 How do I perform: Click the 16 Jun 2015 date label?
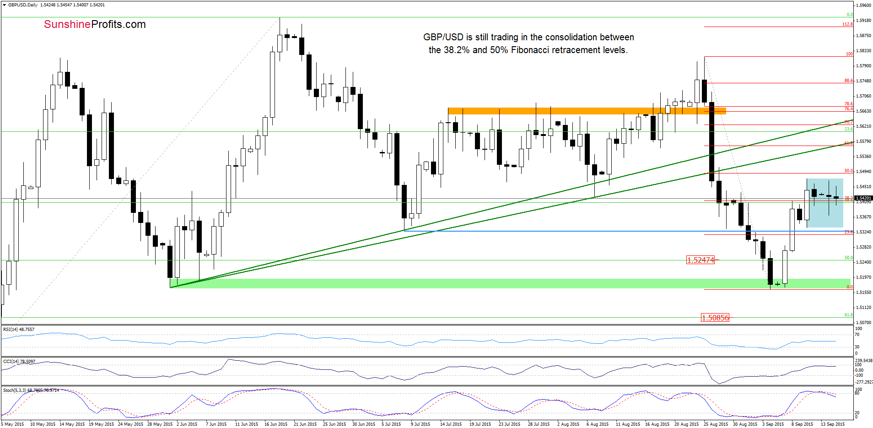coord(276,424)
